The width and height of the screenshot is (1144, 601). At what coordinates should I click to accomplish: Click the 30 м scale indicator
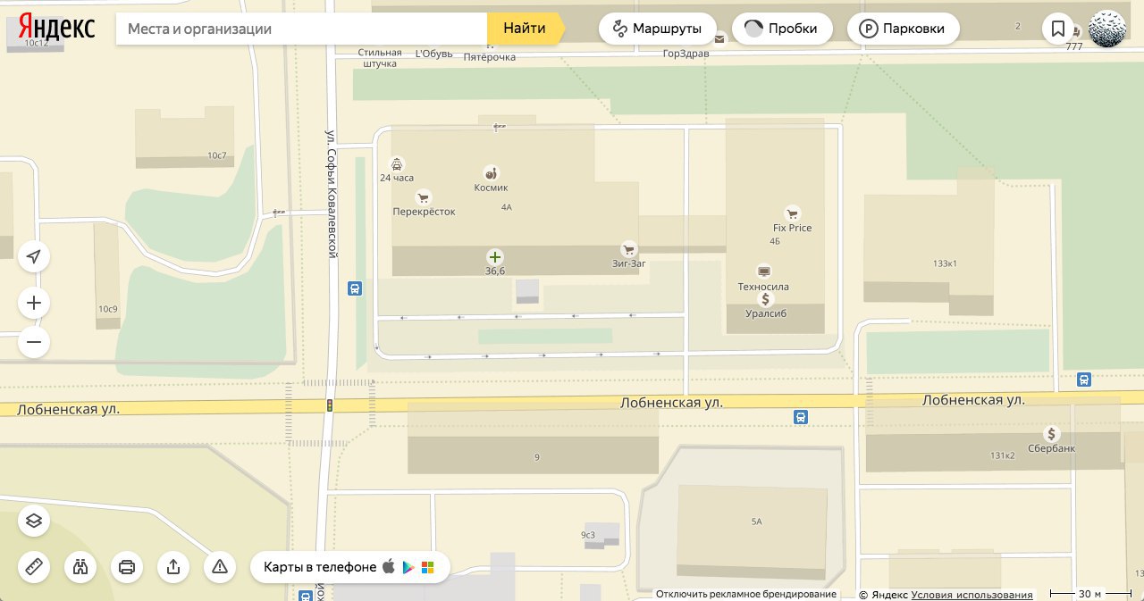point(1089,593)
